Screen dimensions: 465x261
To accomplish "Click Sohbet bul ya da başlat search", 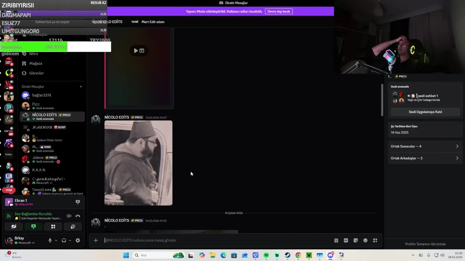I will [52, 22].
